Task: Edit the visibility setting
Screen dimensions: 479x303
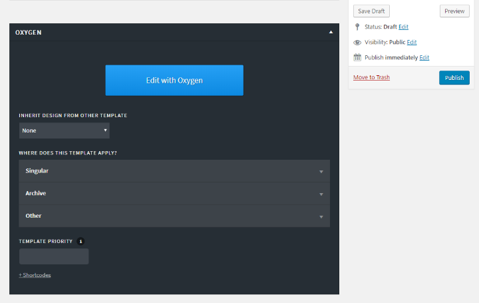Action: click(412, 42)
